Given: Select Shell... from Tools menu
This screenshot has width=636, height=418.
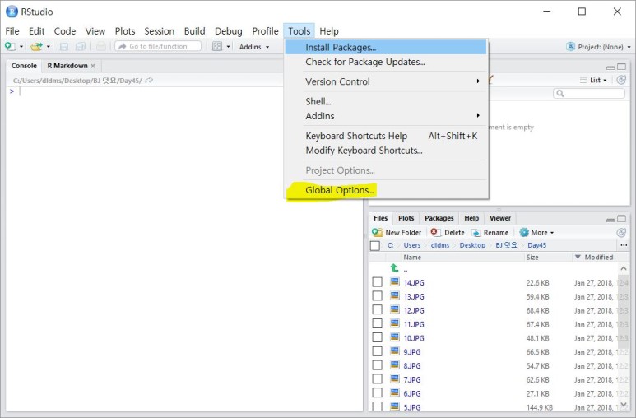Looking at the screenshot, I should coord(386,101).
